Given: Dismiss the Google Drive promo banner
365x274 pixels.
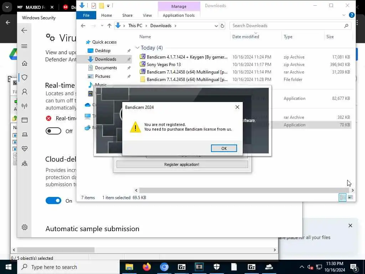Looking at the screenshot, I should pyautogui.click(x=350, y=225).
